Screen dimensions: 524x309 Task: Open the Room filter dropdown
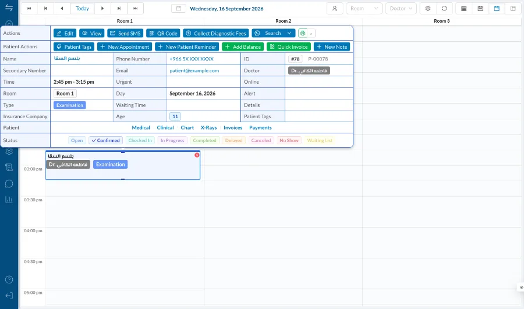pyautogui.click(x=364, y=8)
